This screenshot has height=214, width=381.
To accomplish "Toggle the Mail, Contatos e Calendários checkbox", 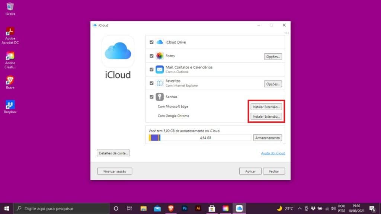I will pyautogui.click(x=152, y=70).
